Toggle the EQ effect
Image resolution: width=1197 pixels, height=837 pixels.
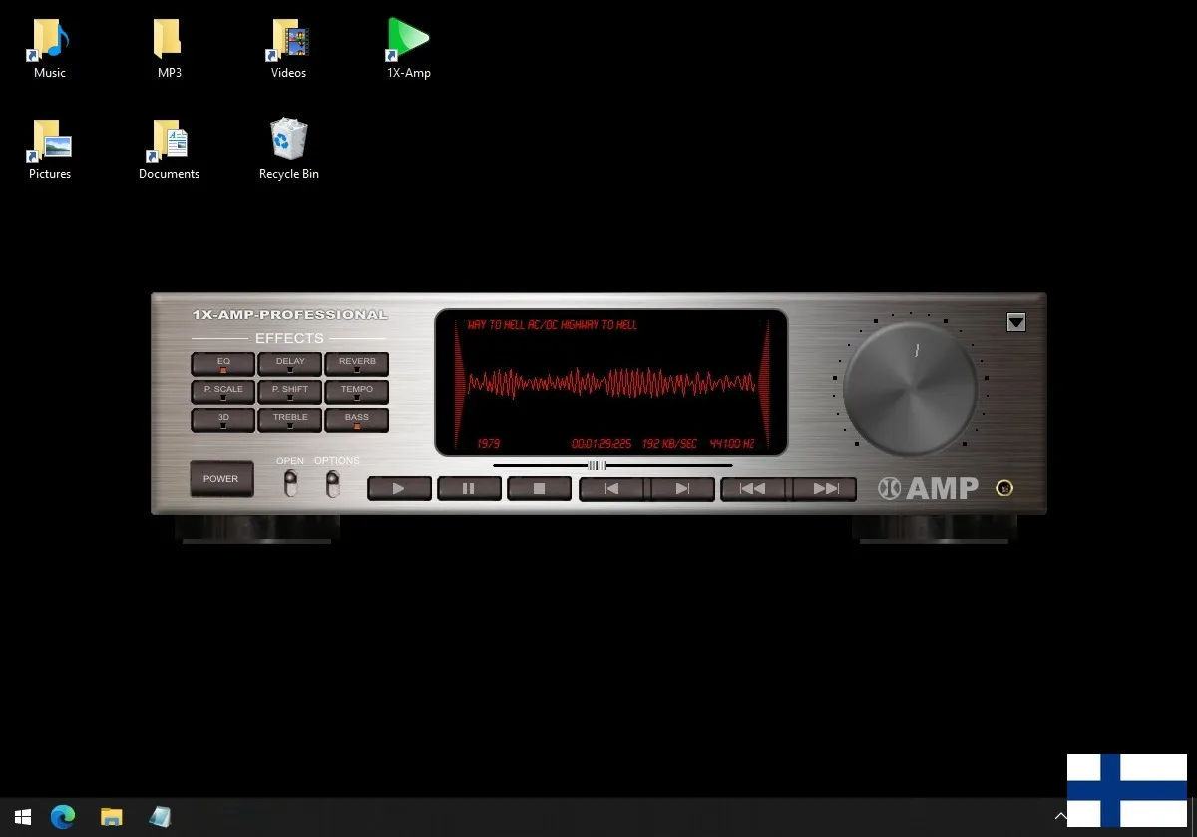(223, 364)
